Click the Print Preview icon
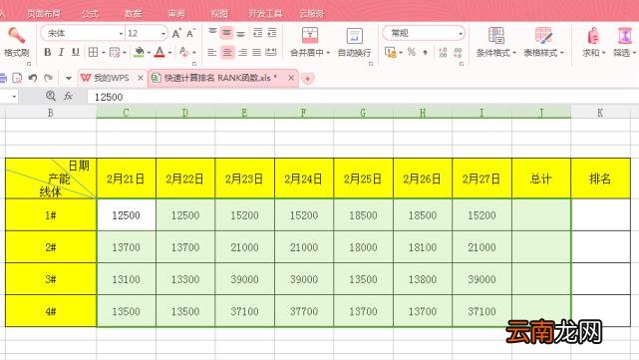The width and height of the screenshot is (639, 360). click(18, 78)
